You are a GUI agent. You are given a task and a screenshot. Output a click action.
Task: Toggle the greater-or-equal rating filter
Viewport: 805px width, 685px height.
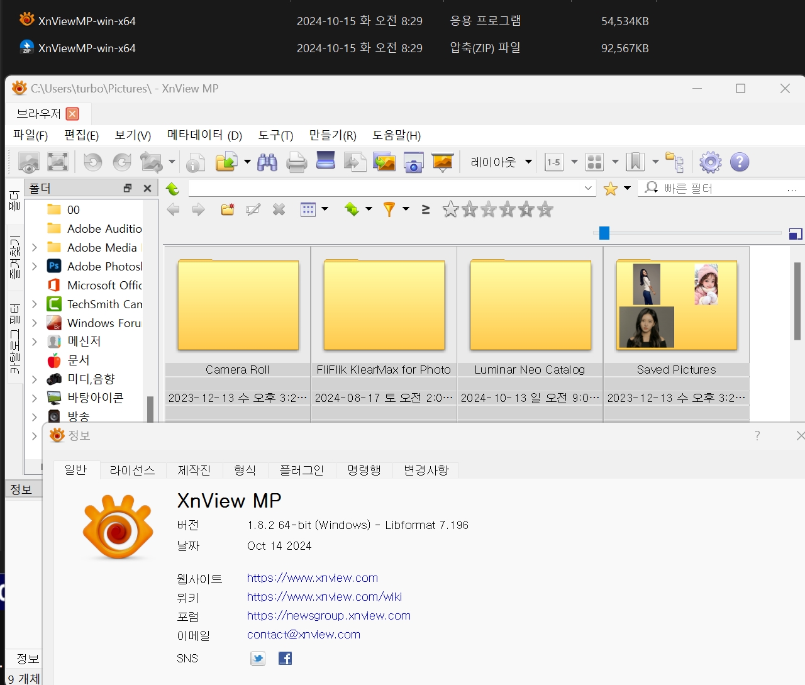(x=426, y=209)
